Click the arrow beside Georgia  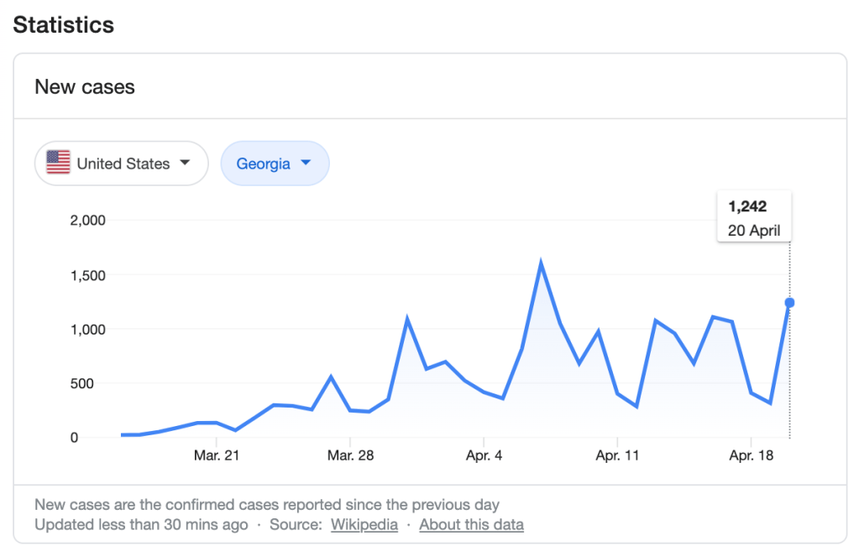306,163
